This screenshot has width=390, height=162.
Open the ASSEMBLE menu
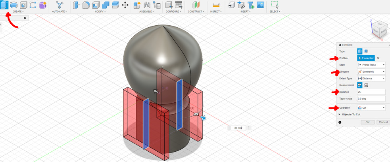click(x=146, y=11)
